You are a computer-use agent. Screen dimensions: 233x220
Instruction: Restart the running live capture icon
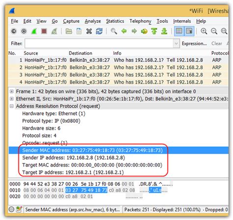(x=54, y=31)
